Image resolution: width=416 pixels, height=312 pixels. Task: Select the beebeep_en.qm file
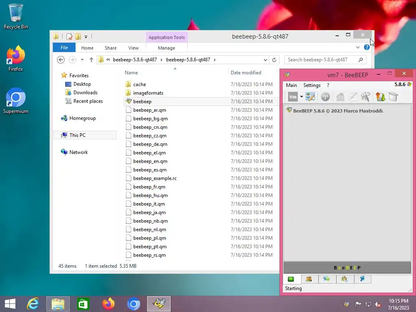click(150, 161)
